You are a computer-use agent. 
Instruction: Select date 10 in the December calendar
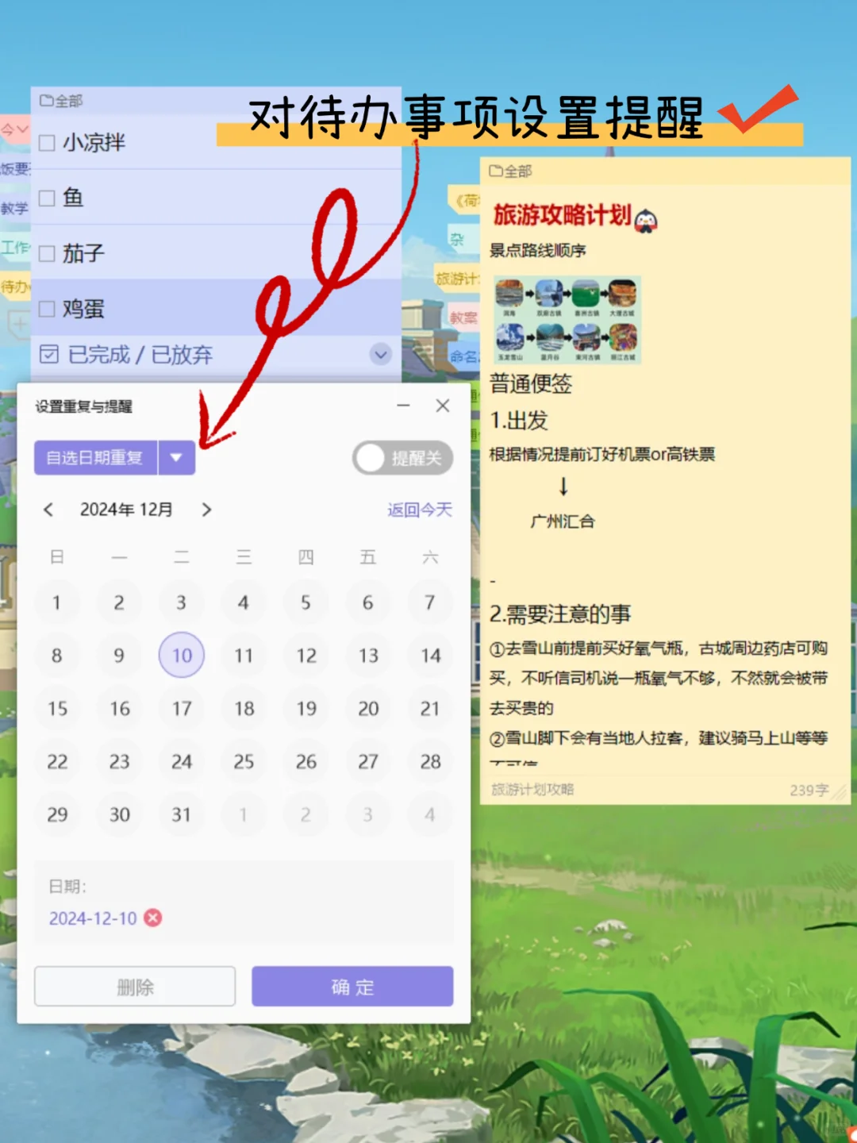[x=181, y=655]
